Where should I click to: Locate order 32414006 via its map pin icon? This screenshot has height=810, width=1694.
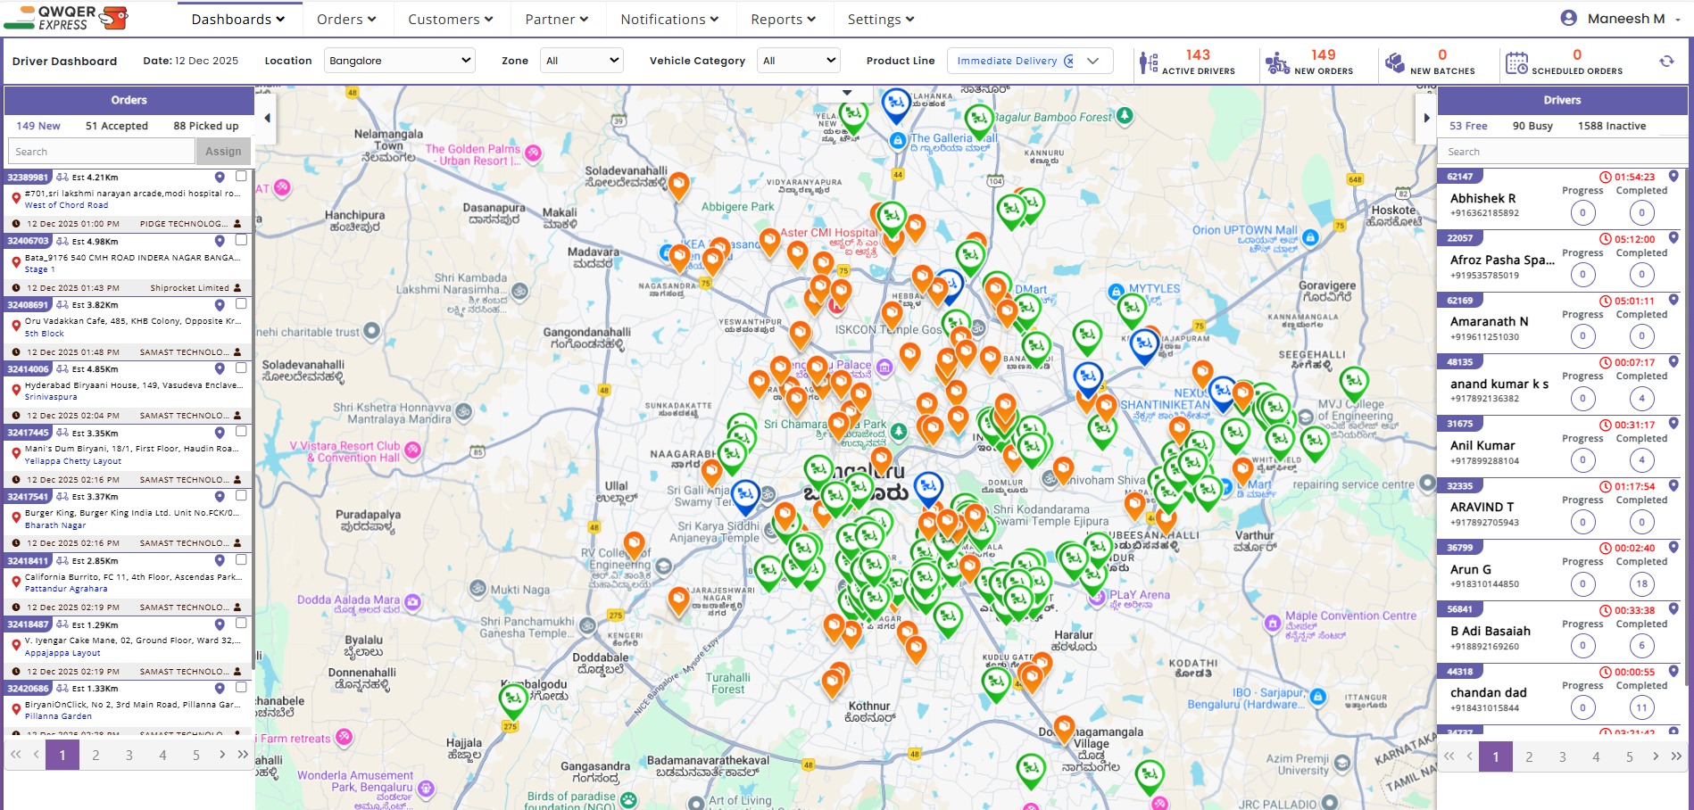click(220, 368)
